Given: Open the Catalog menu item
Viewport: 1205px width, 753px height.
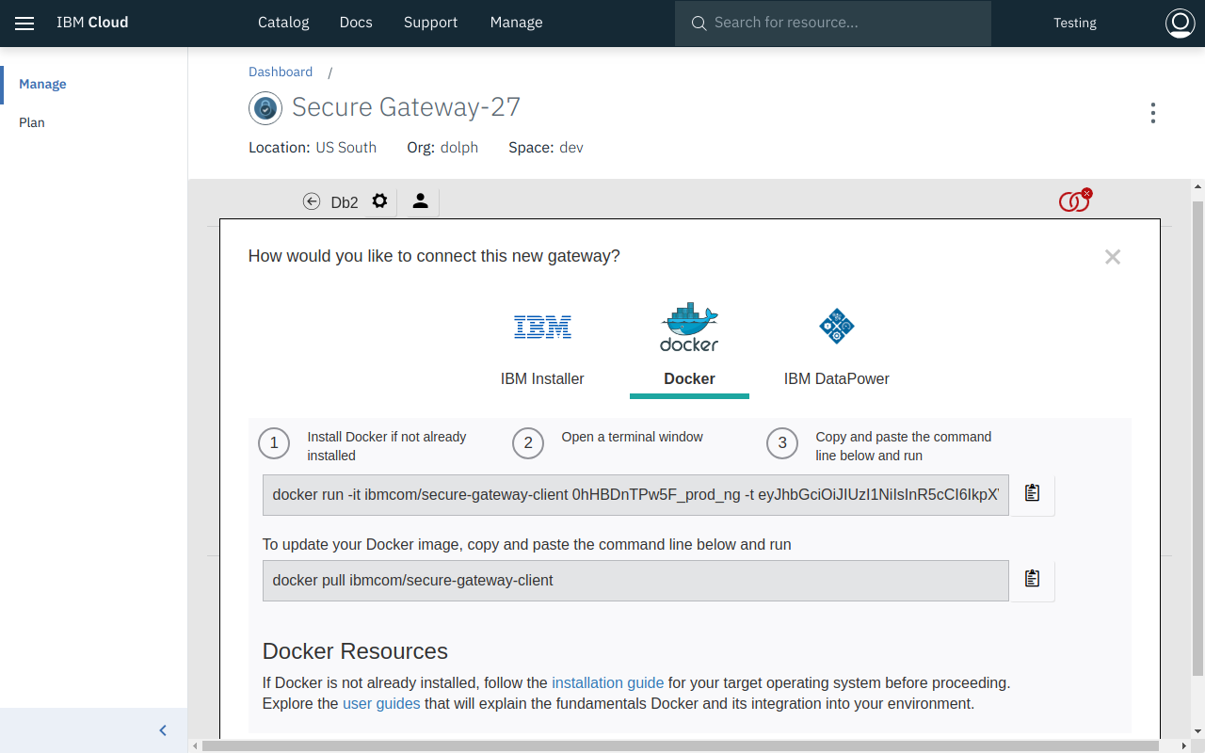Looking at the screenshot, I should (283, 23).
